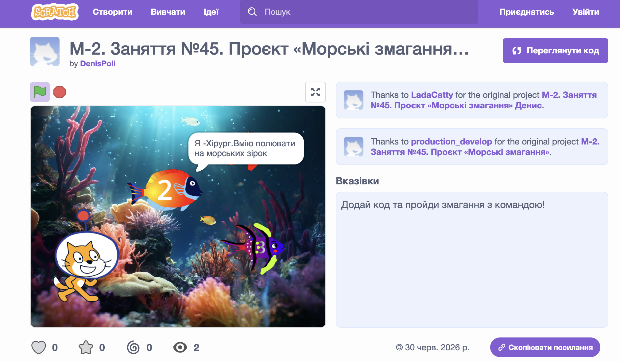This screenshot has height=362, width=620.
Task: Click the instructions text Додай код
Action: [x=443, y=205]
